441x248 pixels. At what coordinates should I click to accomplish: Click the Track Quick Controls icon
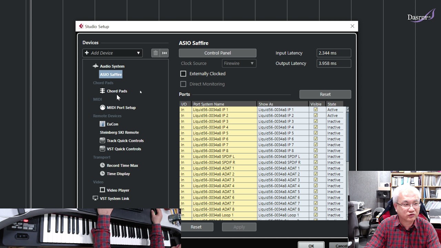coord(102,141)
